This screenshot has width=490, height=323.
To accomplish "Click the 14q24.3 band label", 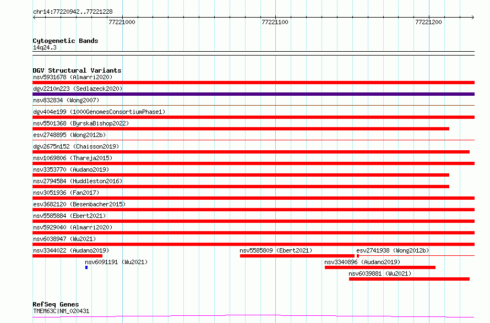I will (x=45, y=47).
